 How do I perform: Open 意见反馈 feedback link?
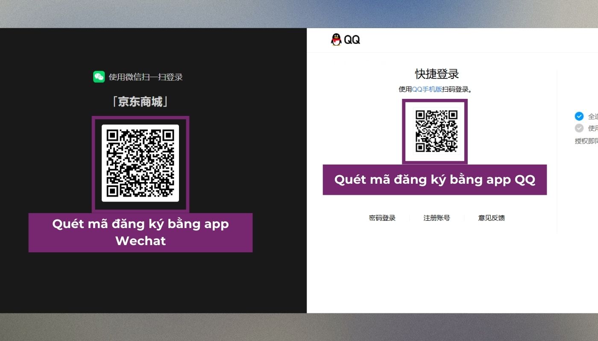pos(491,218)
